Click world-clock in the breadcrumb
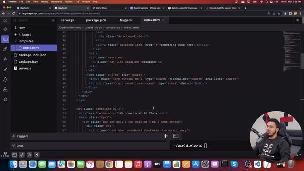This screenshot has height=171, width=304. click(93, 28)
